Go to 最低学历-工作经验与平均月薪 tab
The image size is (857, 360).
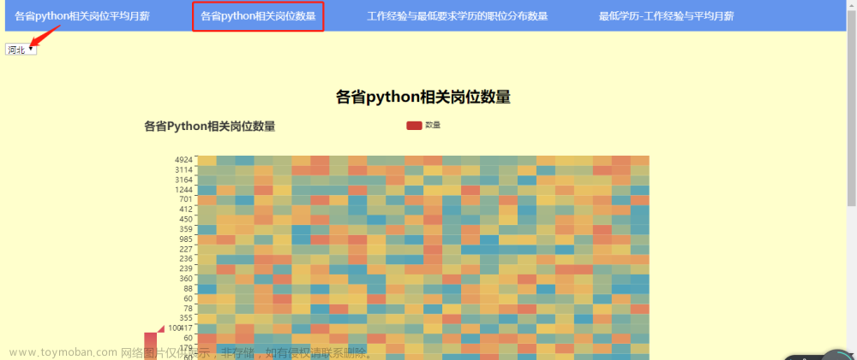click(666, 16)
